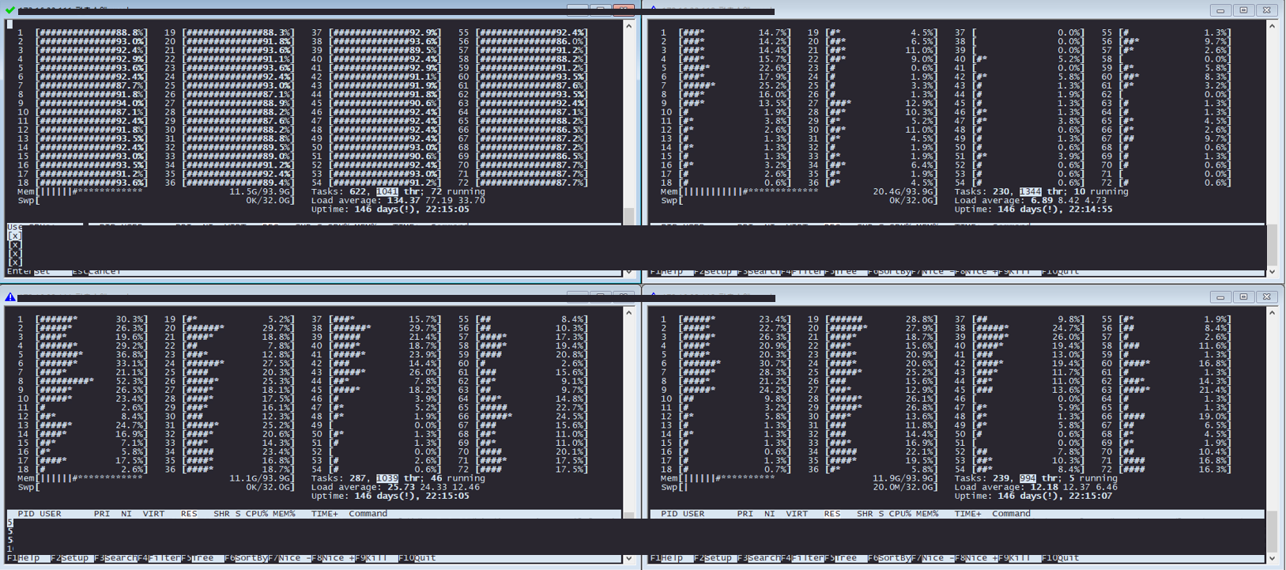Click F7 Nice - in bottom-left window
Viewport: 1286px width, 570px height.
coord(289,558)
